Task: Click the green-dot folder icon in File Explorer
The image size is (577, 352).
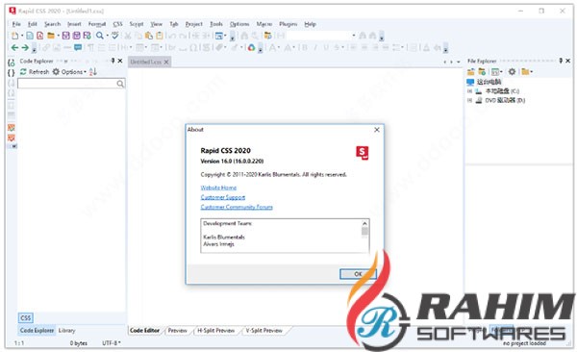Action: (x=482, y=72)
